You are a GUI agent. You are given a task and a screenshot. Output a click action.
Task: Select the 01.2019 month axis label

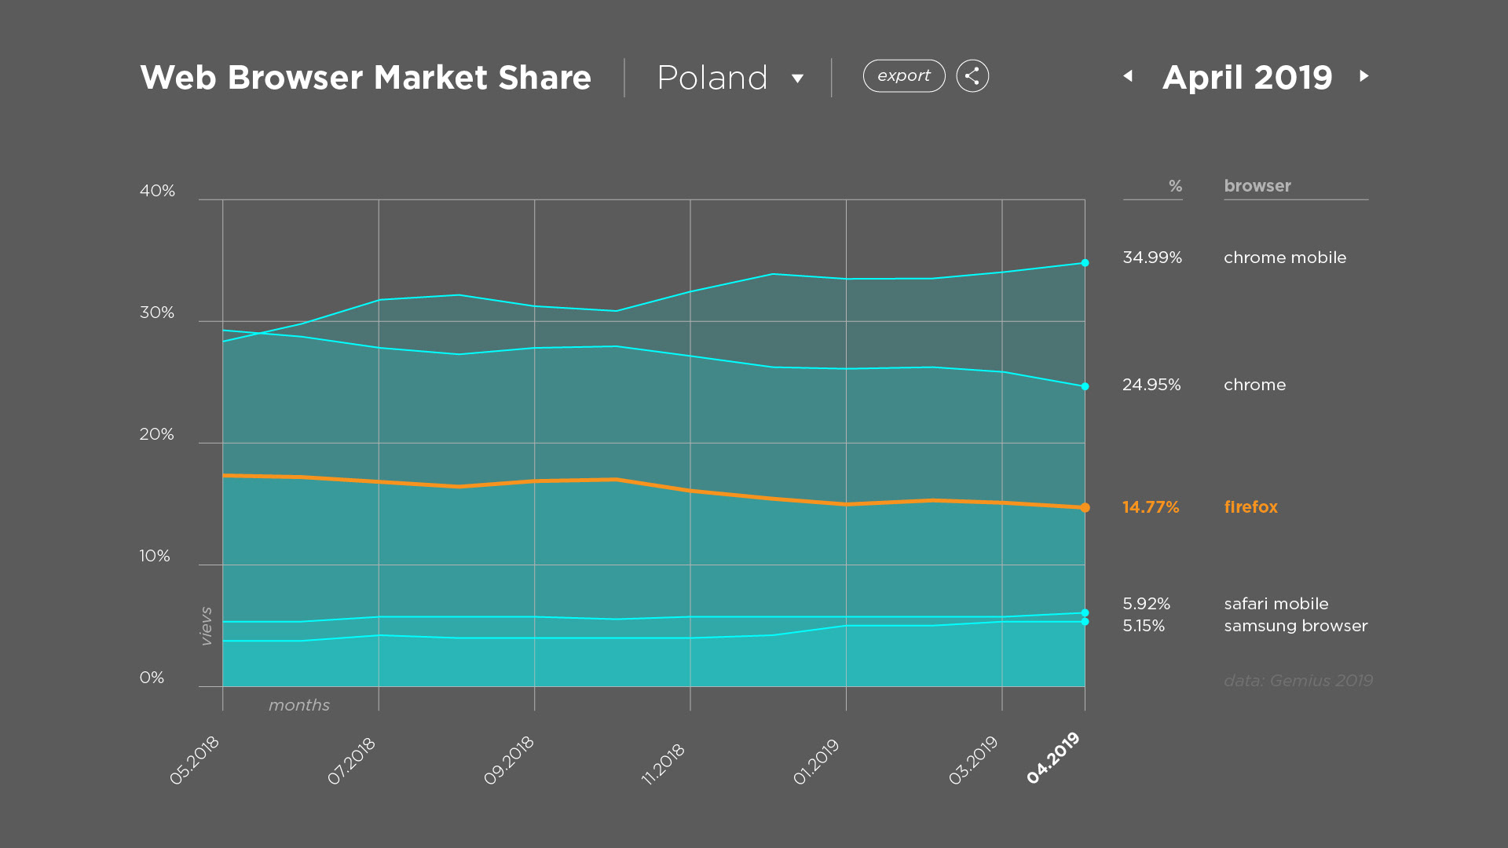(817, 761)
